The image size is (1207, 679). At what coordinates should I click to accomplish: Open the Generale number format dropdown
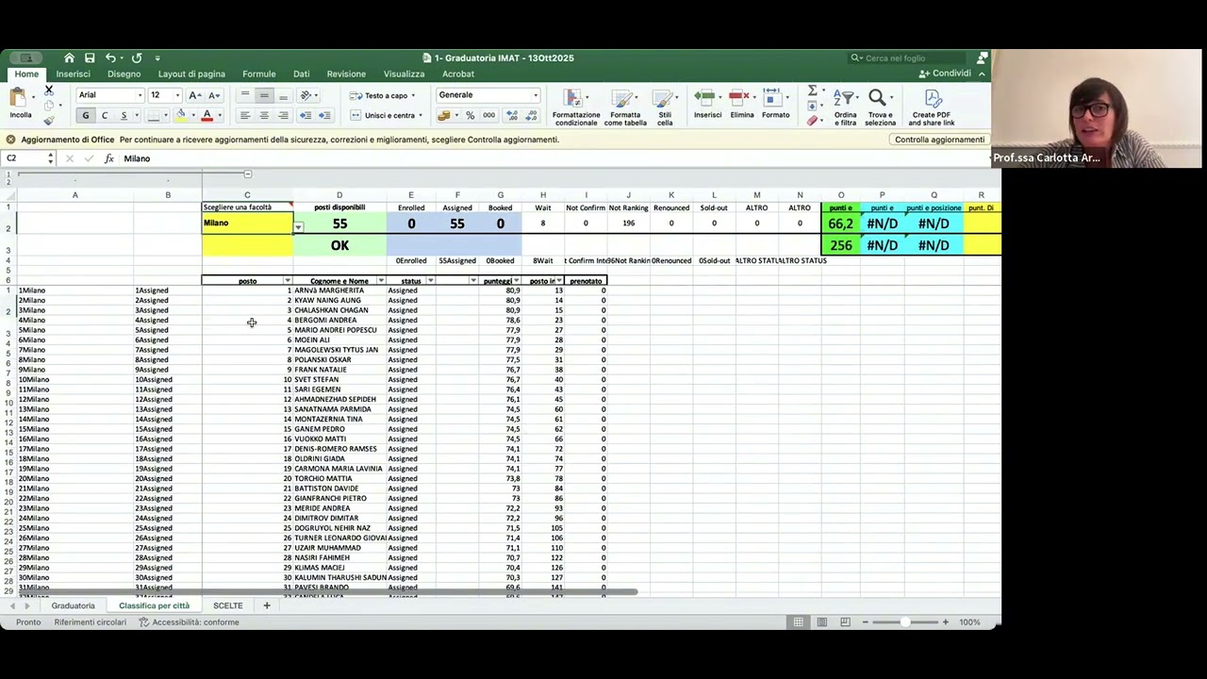(536, 95)
